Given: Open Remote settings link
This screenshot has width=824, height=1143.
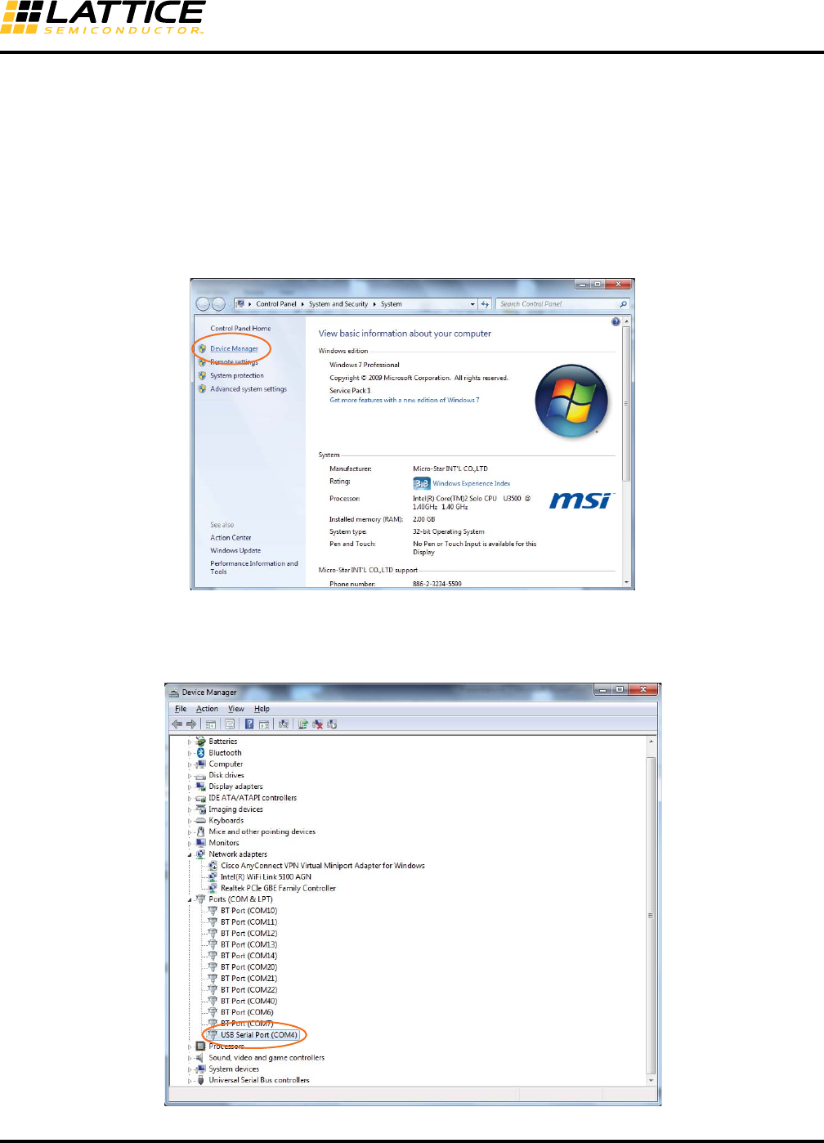Looking at the screenshot, I should click(234, 362).
